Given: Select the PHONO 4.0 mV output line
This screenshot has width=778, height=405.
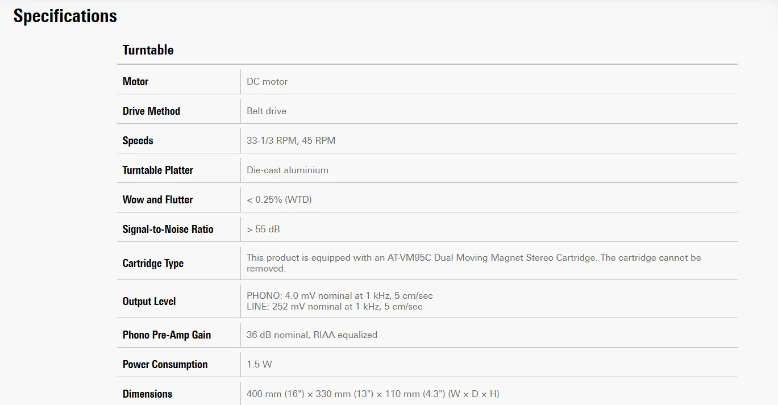Looking at the screenshot, I should [x=340, y=296].
